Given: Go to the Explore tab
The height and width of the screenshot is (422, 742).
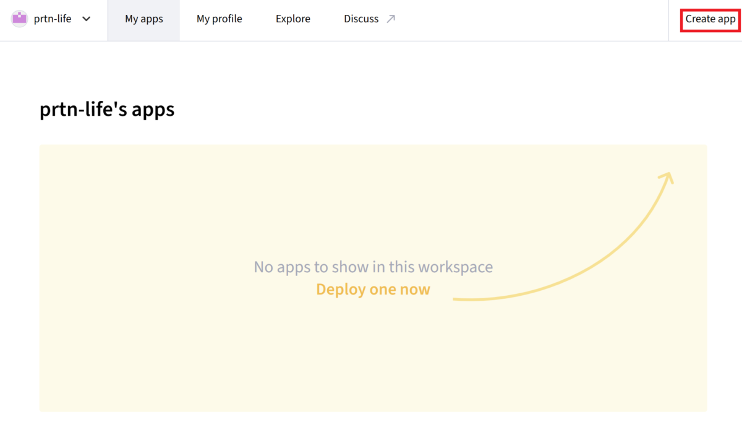Looking at the screenshot, I should point(292,19).
